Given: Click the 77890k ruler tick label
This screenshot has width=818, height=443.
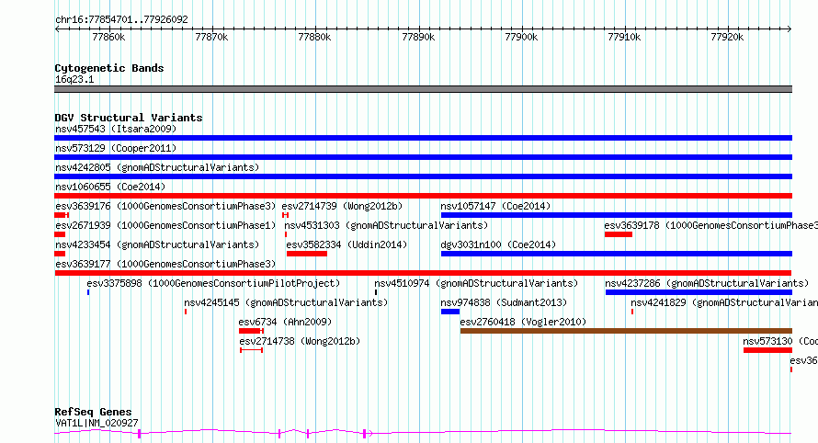Looking at the screenshot, I should pos(418,37).
